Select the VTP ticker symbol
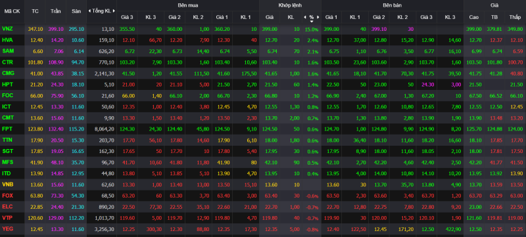This screenshot has height=237, width=526. (x=7, y=217)
